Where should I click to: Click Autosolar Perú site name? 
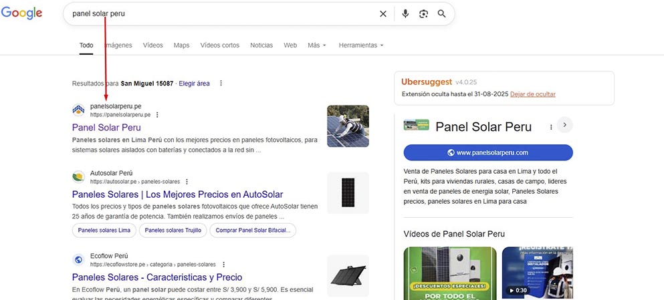point(112,173)
